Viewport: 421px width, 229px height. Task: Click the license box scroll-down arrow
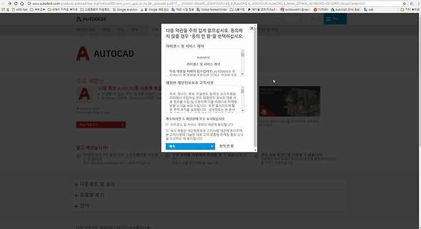point(243,74)
